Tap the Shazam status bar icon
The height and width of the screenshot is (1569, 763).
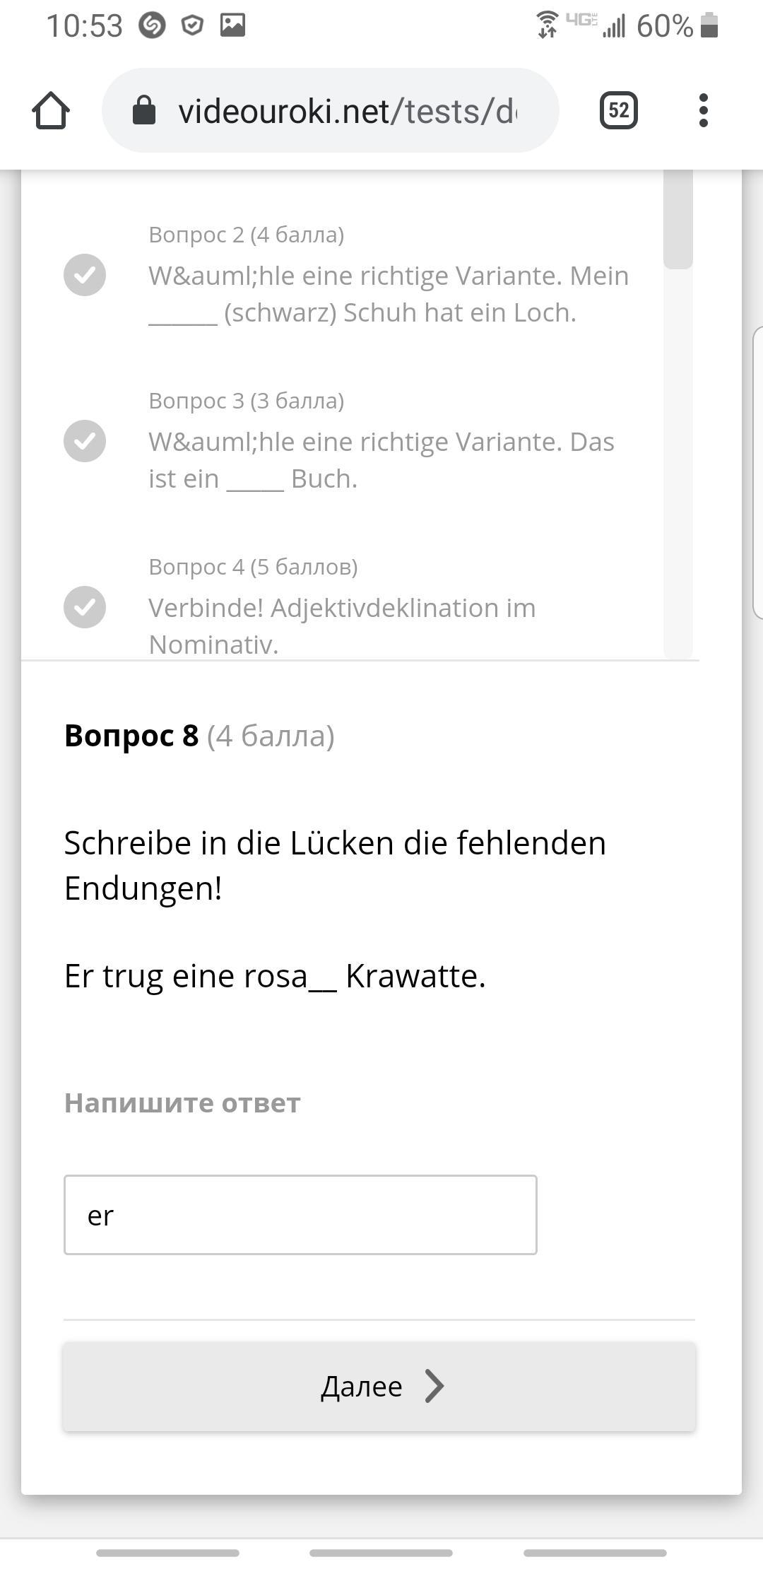[x=152, y=25]
